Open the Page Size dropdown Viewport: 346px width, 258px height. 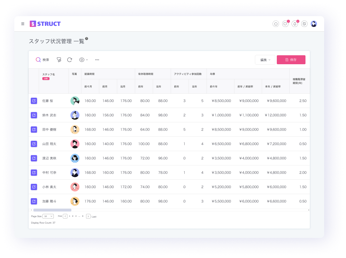tap(48, 216)
